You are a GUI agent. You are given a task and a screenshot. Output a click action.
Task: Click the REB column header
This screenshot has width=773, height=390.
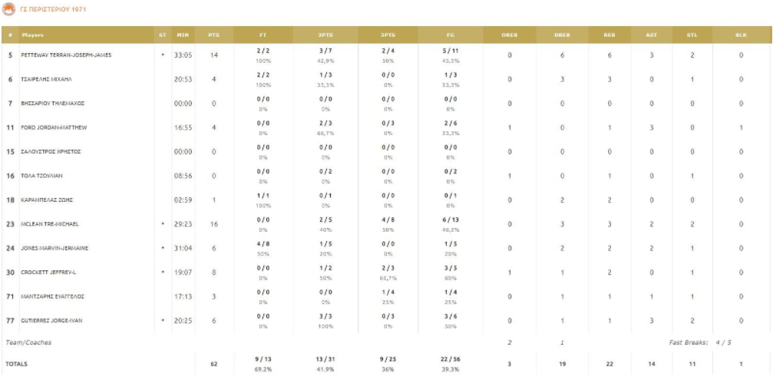coord(609,35)
